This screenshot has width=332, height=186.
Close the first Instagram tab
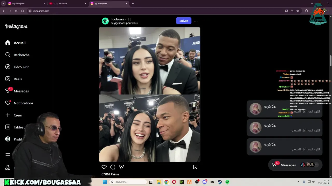click(x=44, y=4)
